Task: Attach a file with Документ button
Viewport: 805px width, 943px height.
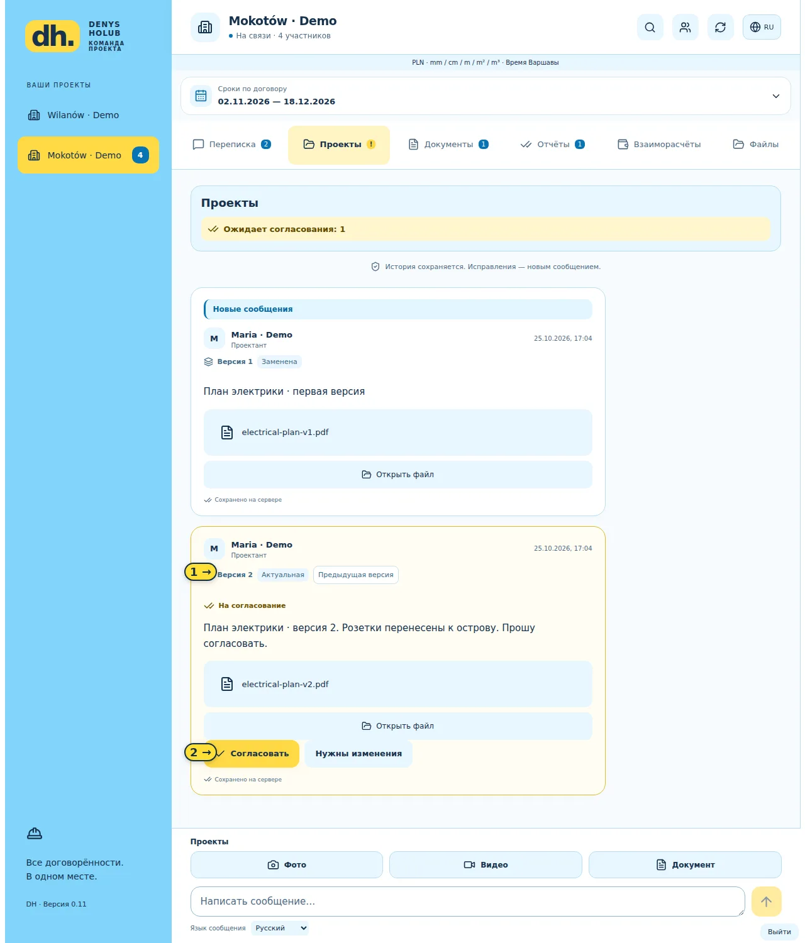Action: point(685,865)
